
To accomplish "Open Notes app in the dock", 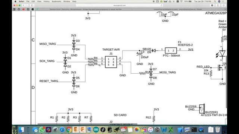I will click(130, 130).
